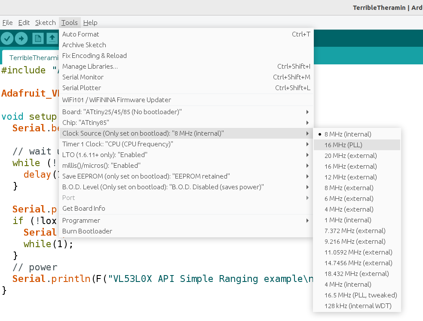This screenshot has height=321, width=423.
Task: Choose Manage Libraries from the menu
Action: pyautogui.click(x=90, y=67)
